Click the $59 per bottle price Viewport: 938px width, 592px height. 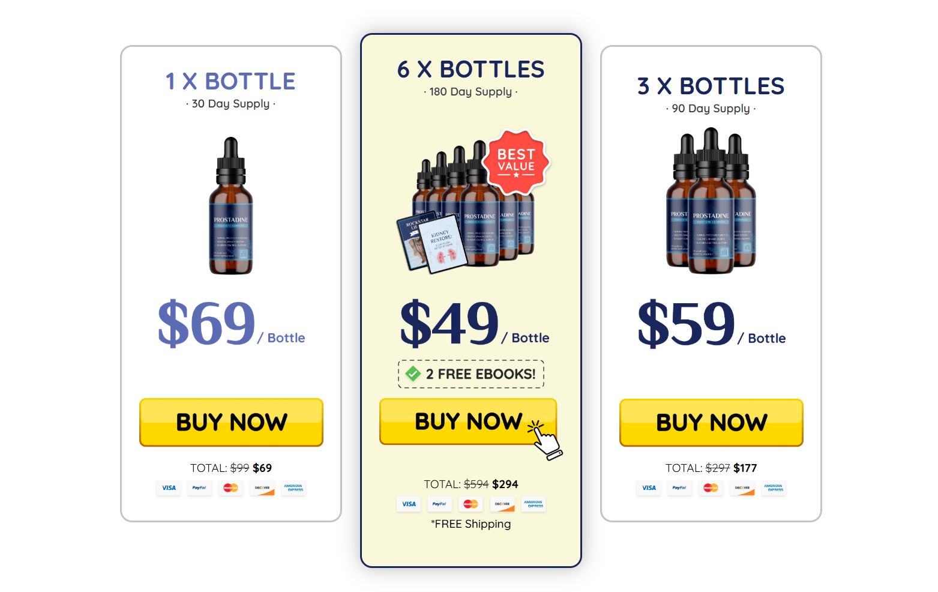coord(711,324)
